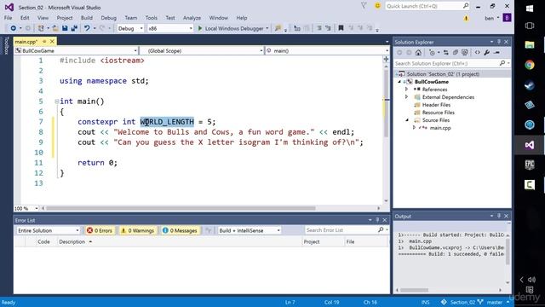This screenshot has width=545, height=307.
Task: Open the File menu
Action: coord(8,18)
